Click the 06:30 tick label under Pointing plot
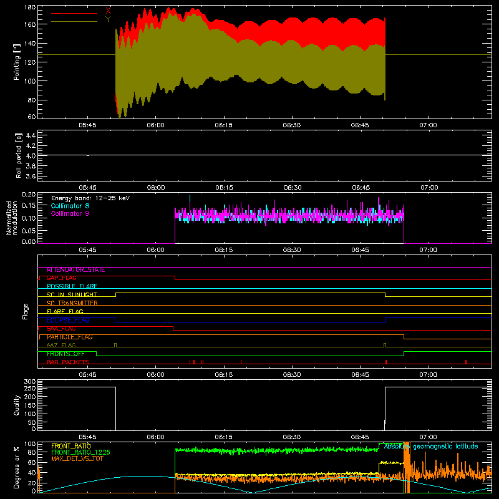 click(x=292, y=125)
